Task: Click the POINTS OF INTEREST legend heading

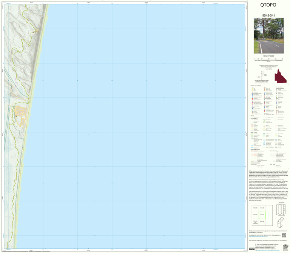Action: pyautogui.click(x=256, y=86)
